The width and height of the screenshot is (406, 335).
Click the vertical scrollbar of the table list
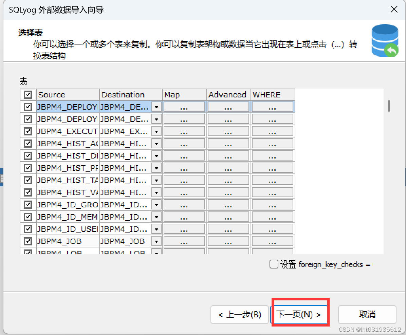pos(388,106)
